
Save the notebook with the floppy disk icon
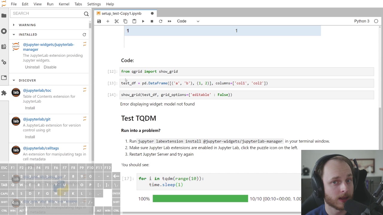pyautogui.click(x=99, y=21)
